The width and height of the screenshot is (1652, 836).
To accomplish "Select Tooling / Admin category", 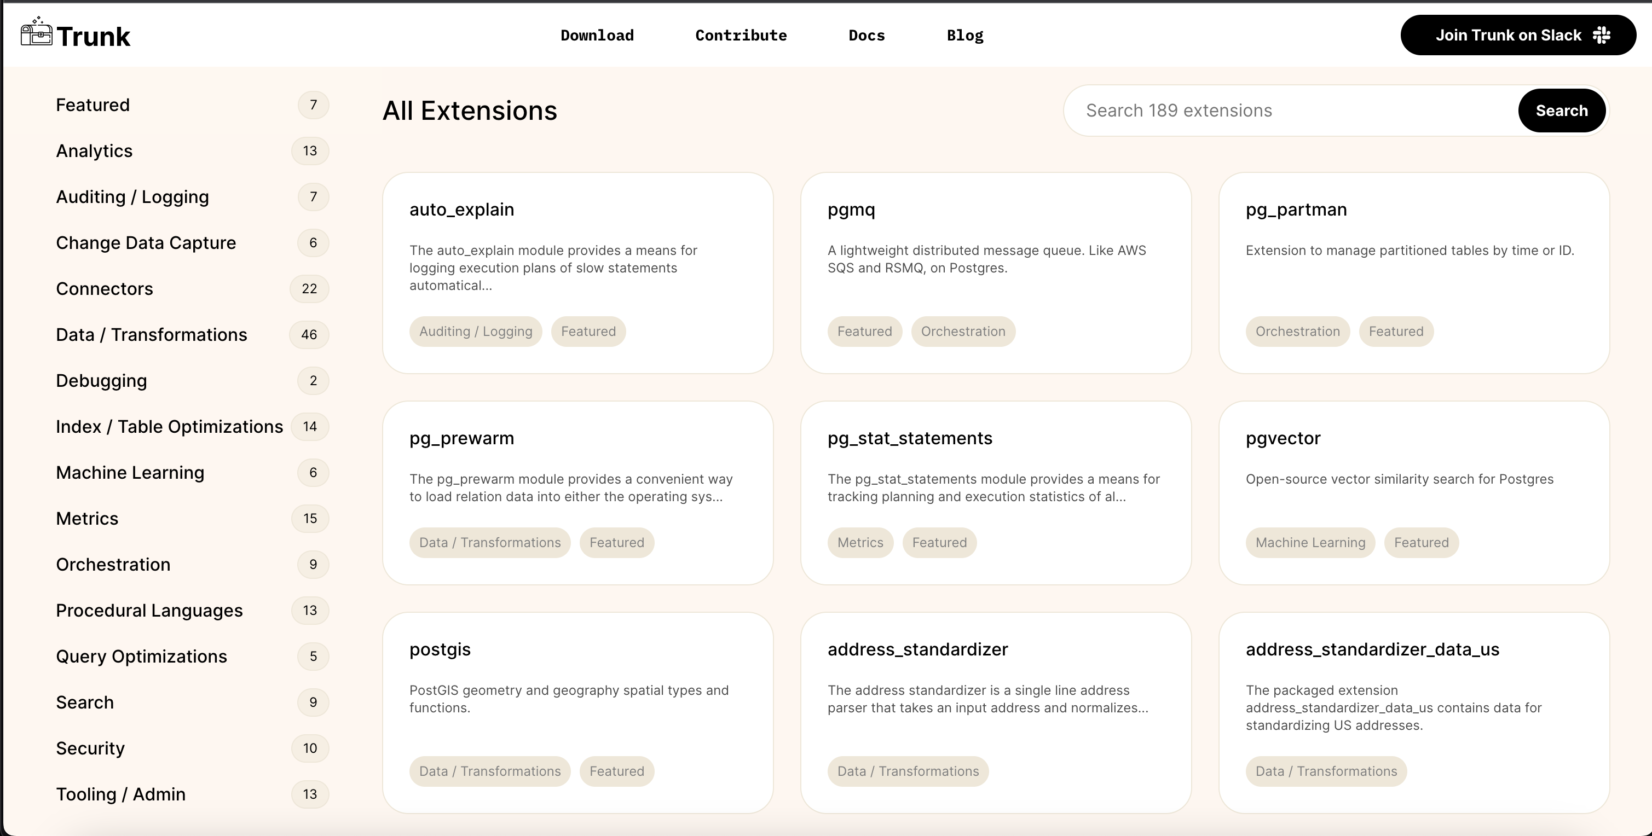I will [192, 794].
